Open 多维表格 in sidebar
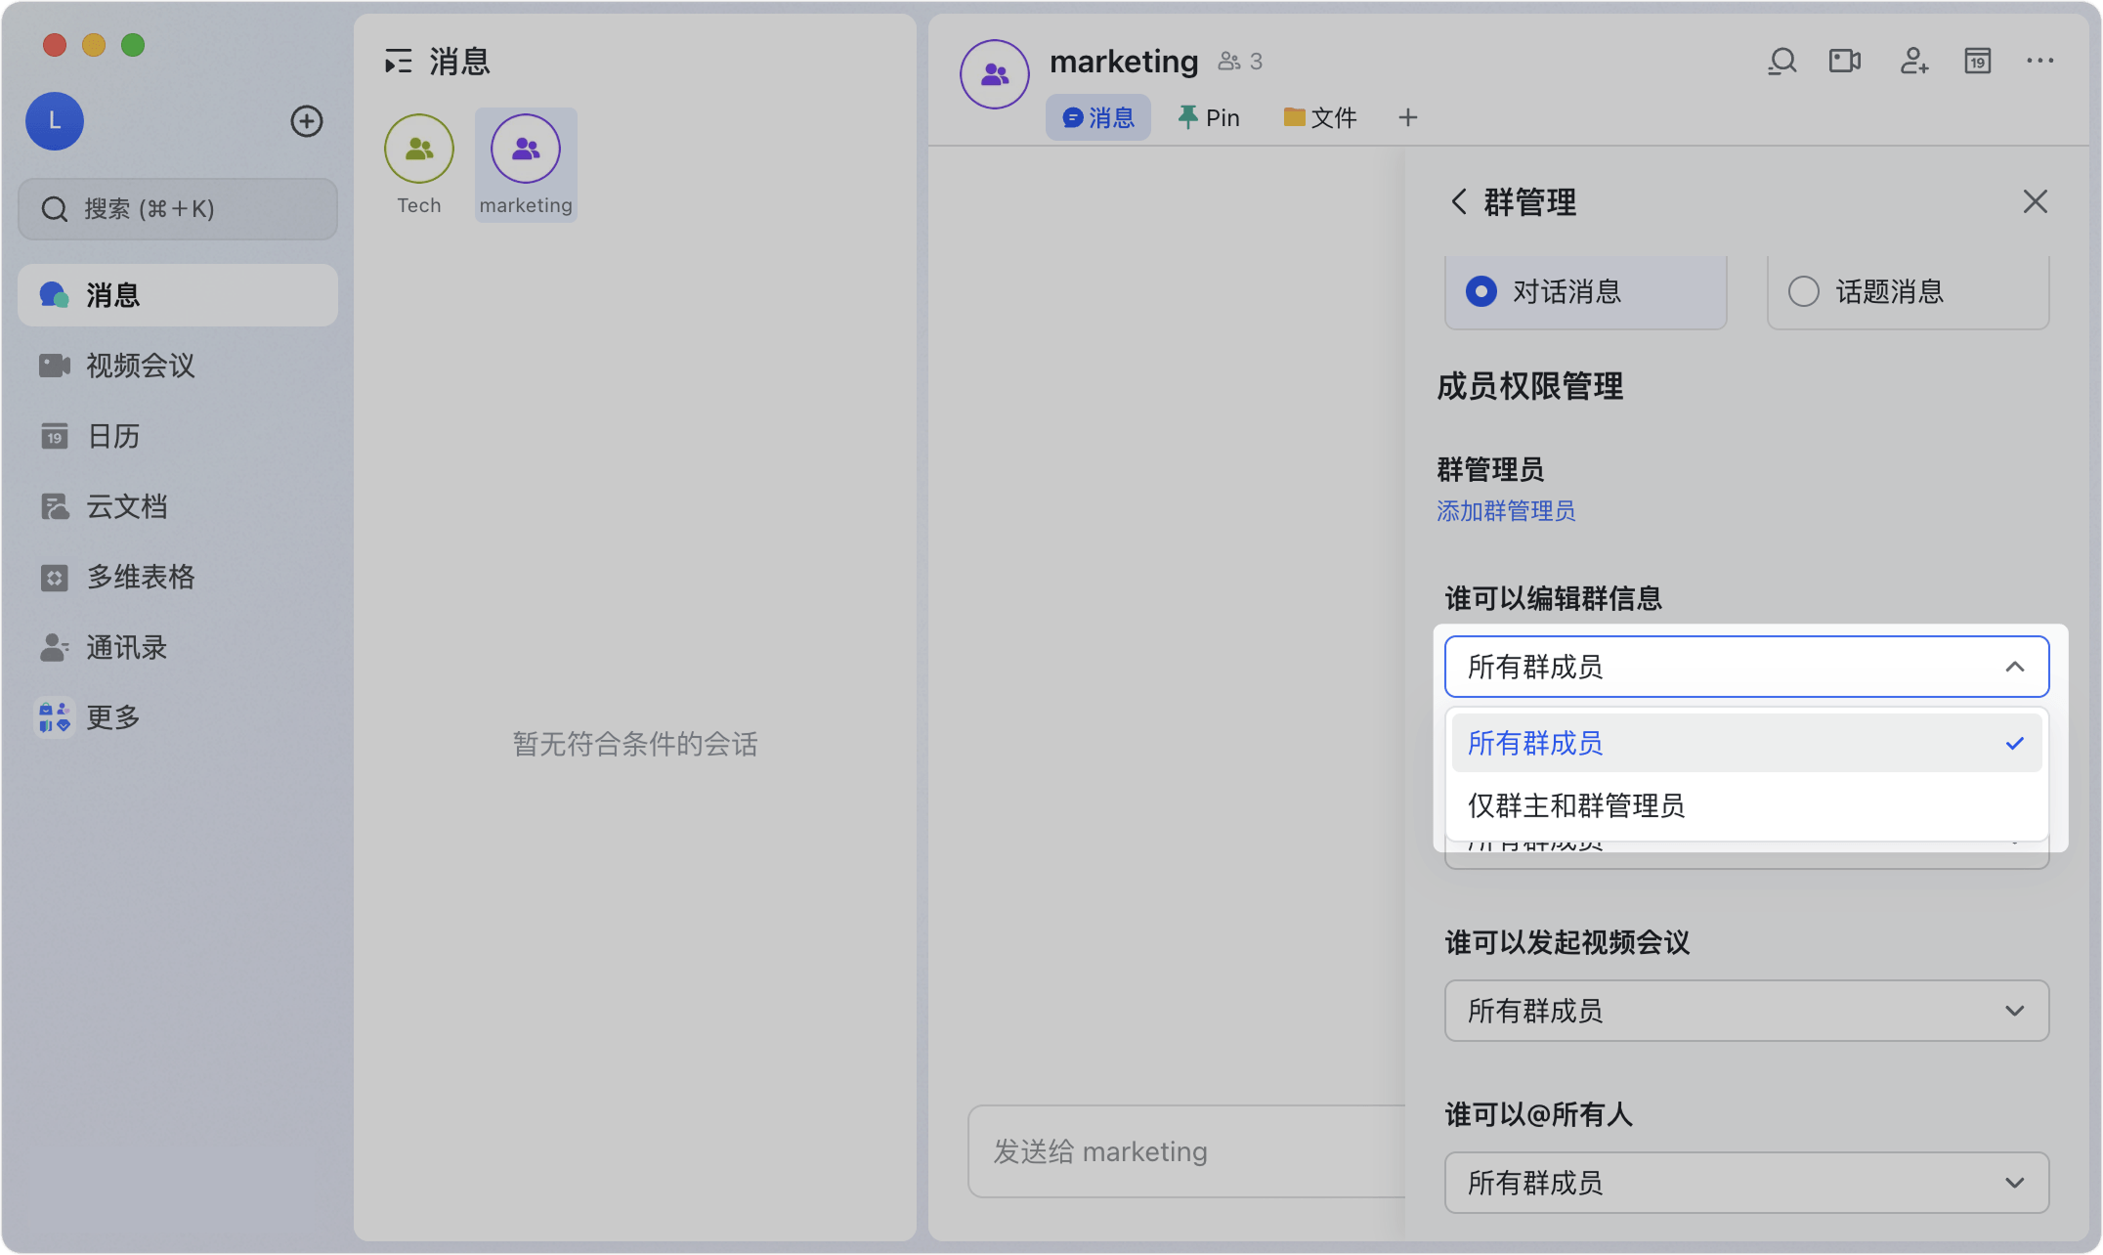 [178, 577]
